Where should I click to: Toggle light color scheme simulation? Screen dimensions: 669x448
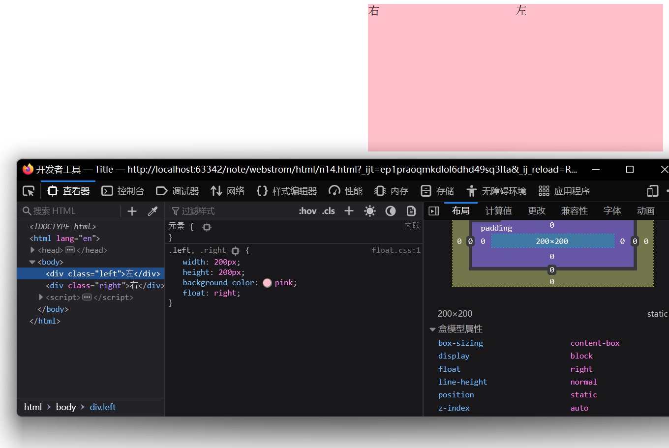[370, 211]
